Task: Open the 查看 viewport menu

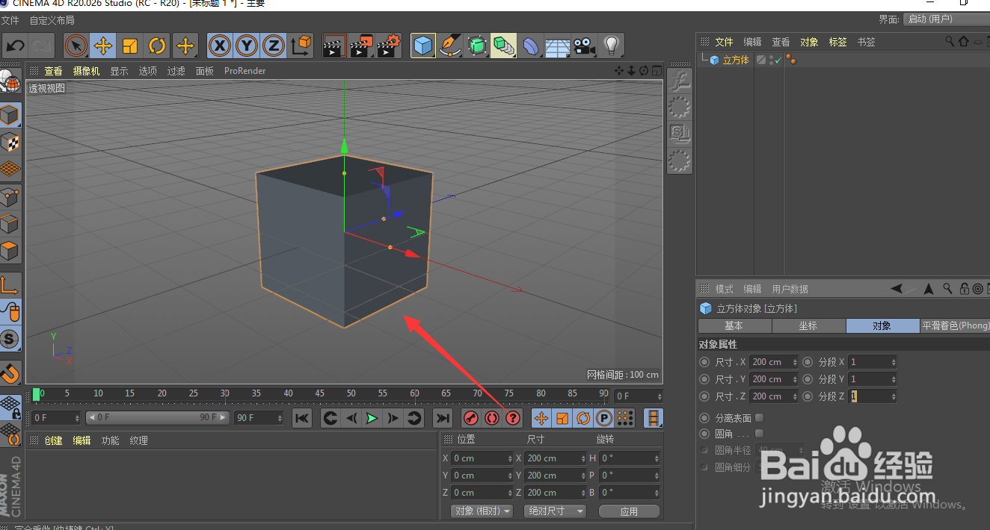Action: click(x=54, y=71)
